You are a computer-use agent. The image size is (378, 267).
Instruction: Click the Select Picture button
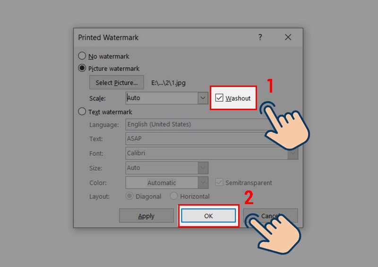117,83
